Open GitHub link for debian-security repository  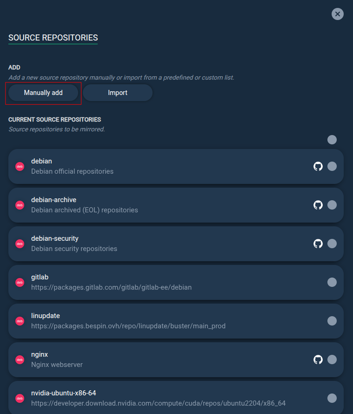(x=318, y=244)
